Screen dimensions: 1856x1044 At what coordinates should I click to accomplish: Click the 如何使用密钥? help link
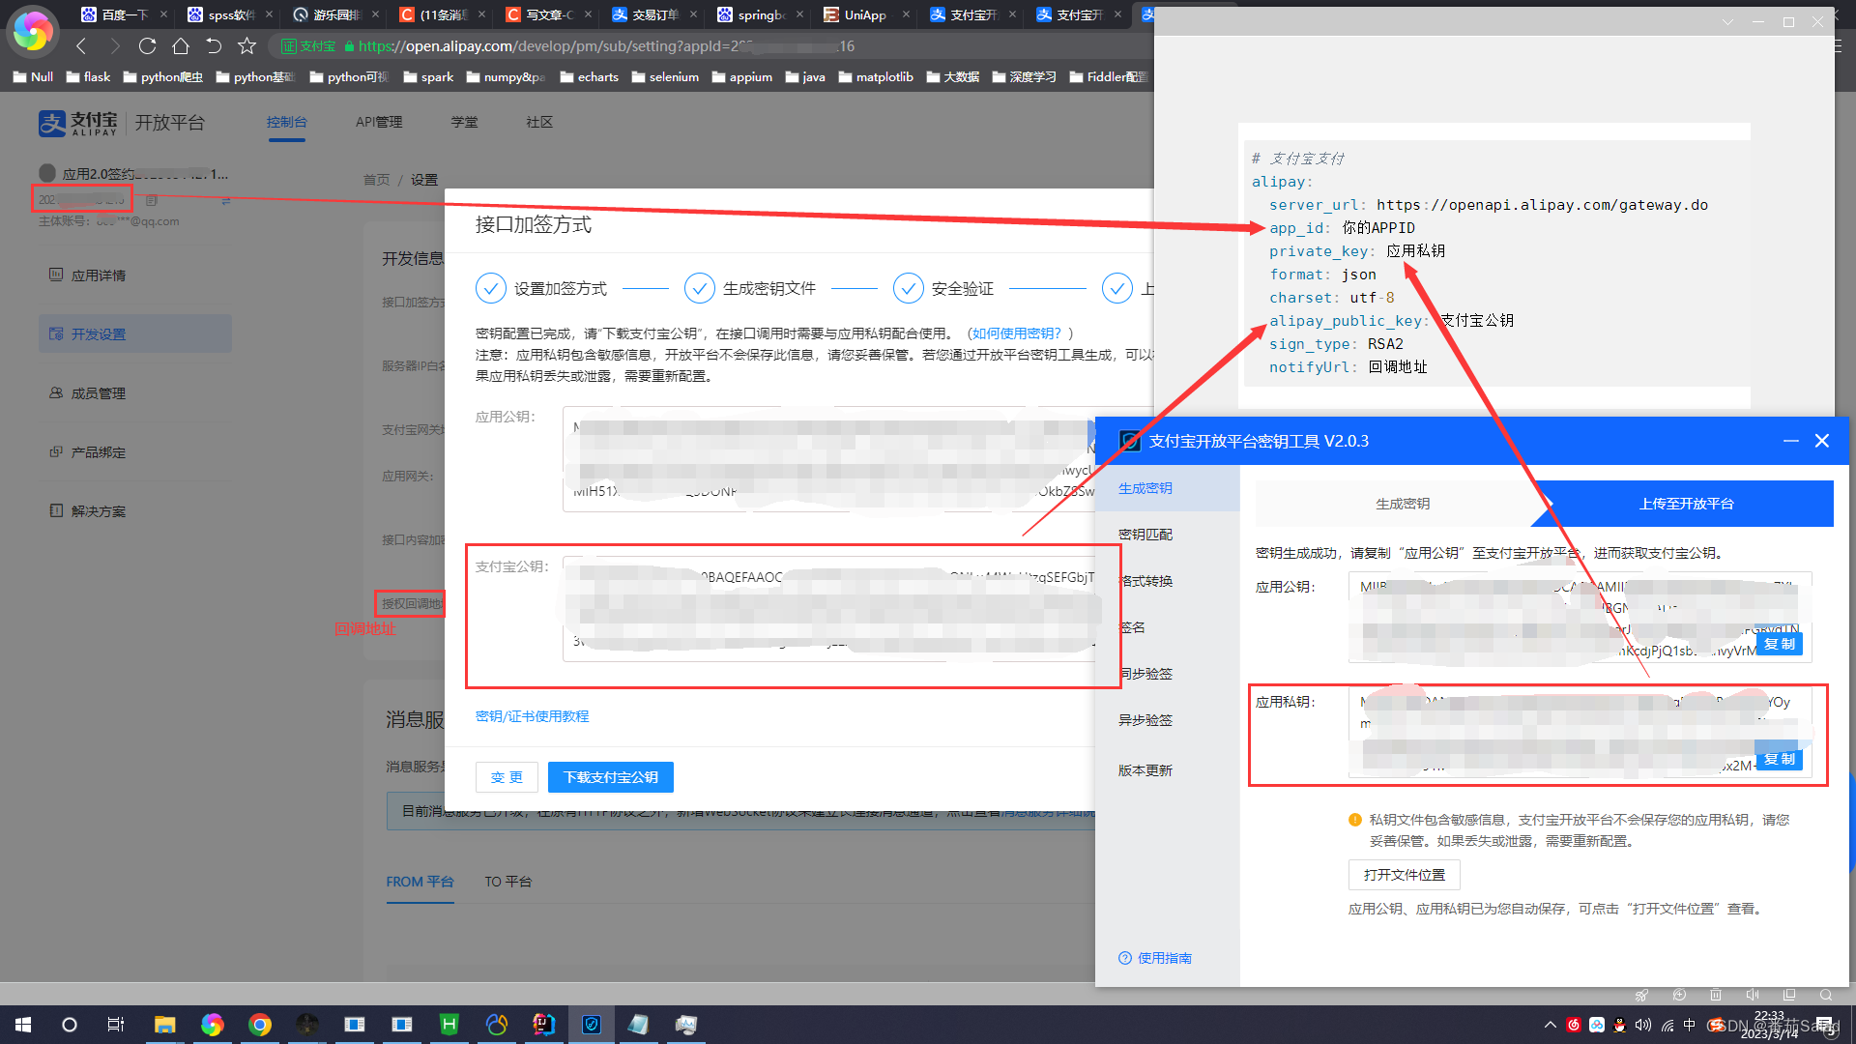coord(1017,333)
